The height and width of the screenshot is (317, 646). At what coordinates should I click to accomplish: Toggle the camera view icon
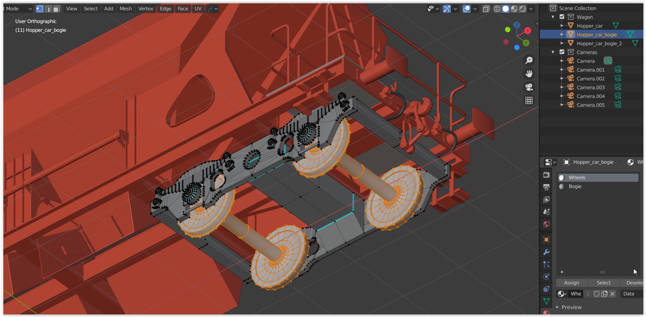coord(529,87)
